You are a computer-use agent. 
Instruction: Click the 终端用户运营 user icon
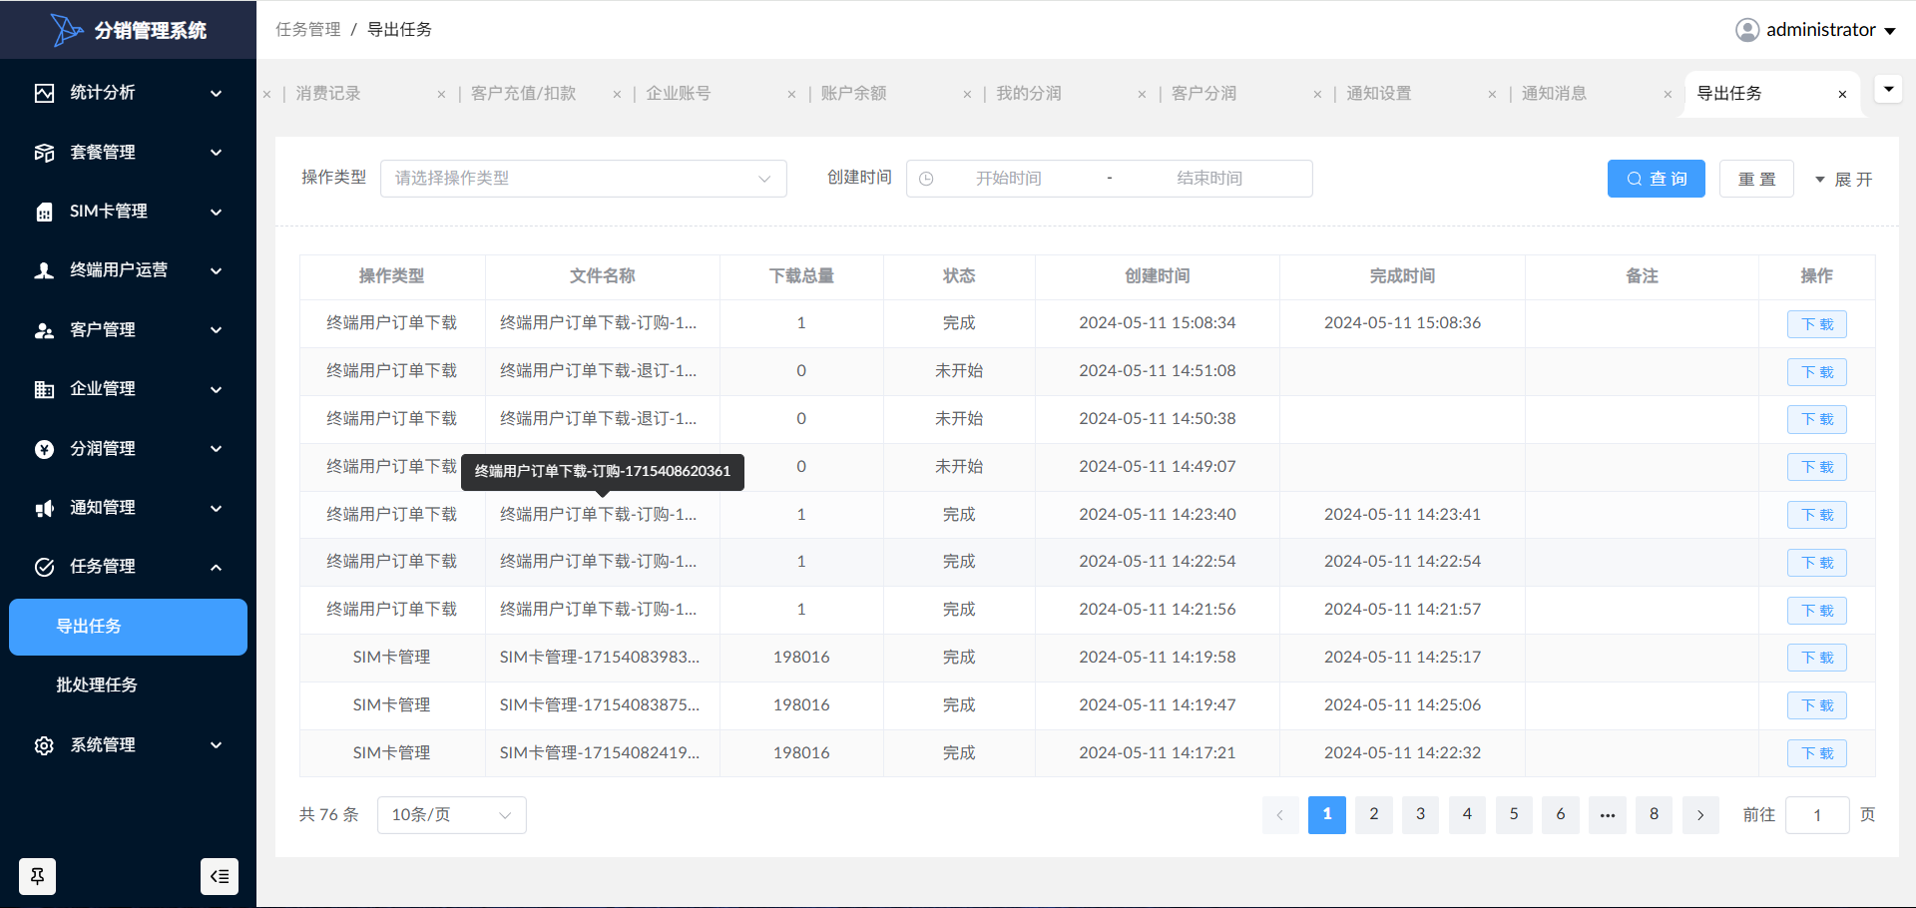44,270
